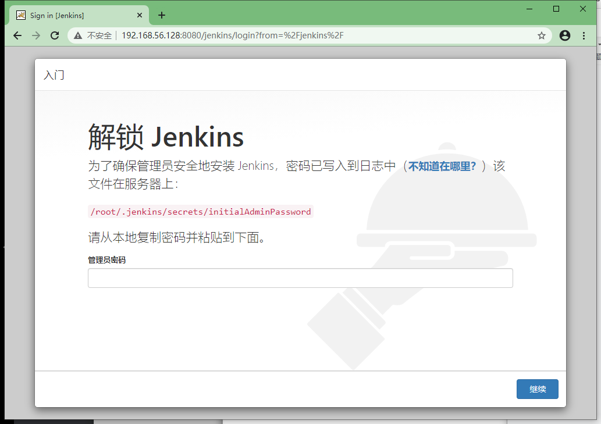
Task: Maximize the Chrome window
Action: [556, 9]
